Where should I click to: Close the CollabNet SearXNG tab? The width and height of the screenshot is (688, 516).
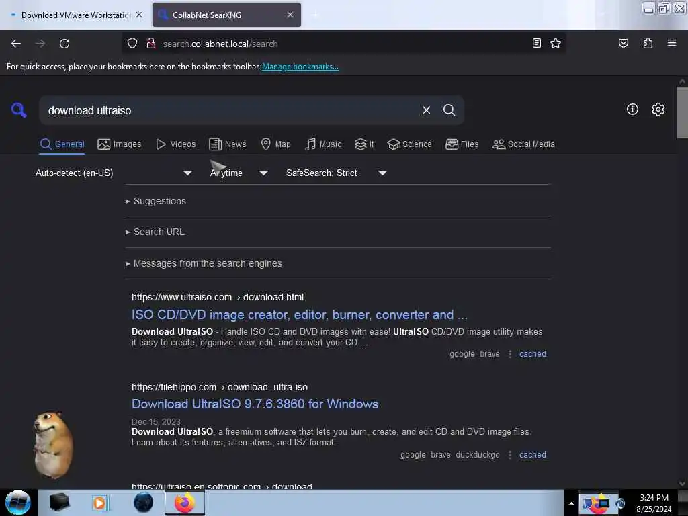coord(290,15)
